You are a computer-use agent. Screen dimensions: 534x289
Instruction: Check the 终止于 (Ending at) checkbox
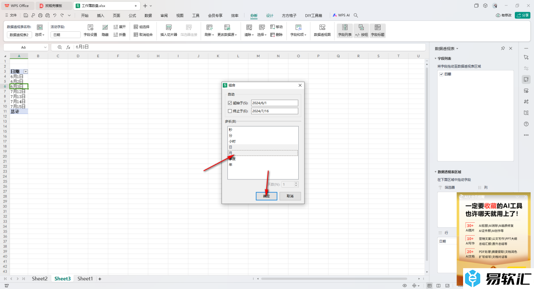tap(230, 111)
